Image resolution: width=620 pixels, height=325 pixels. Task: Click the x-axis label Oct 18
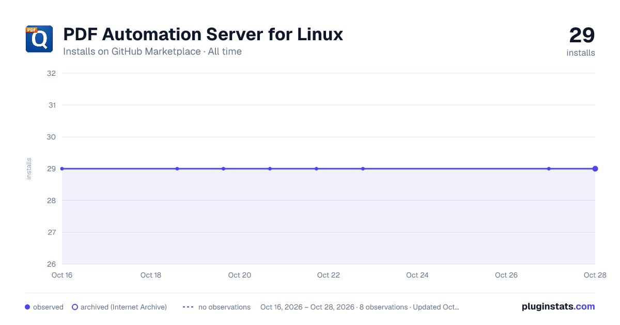coord(151,275)
